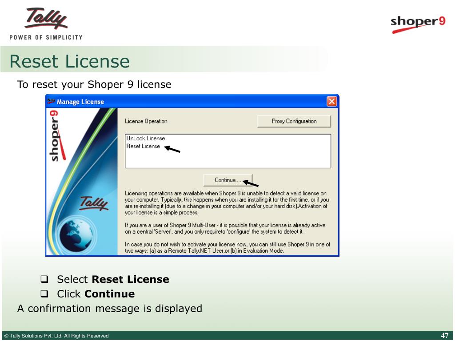Image resolution: width=455 pixels, height=341 pixels.
Task: Click the Continue... button
Action: 228,180
